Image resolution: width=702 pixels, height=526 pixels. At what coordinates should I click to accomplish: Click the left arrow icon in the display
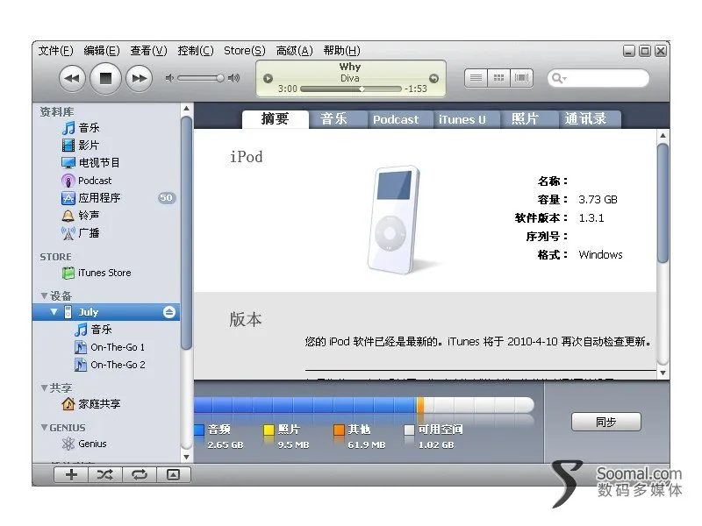(x=268, y=78)
